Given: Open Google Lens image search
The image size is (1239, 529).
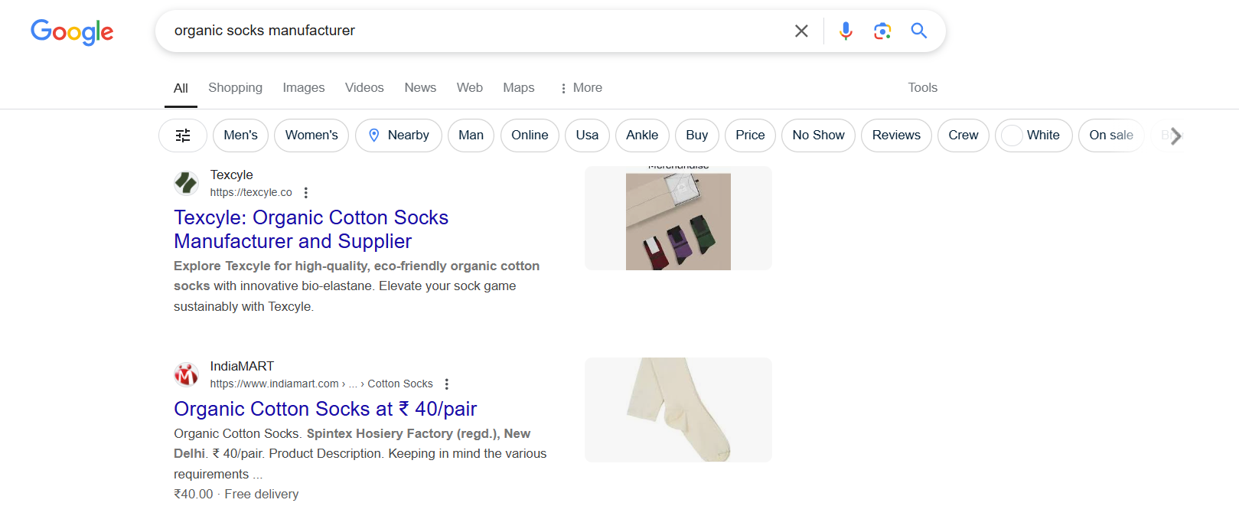Looking at the screenshot, I should (x=882, y=31).
